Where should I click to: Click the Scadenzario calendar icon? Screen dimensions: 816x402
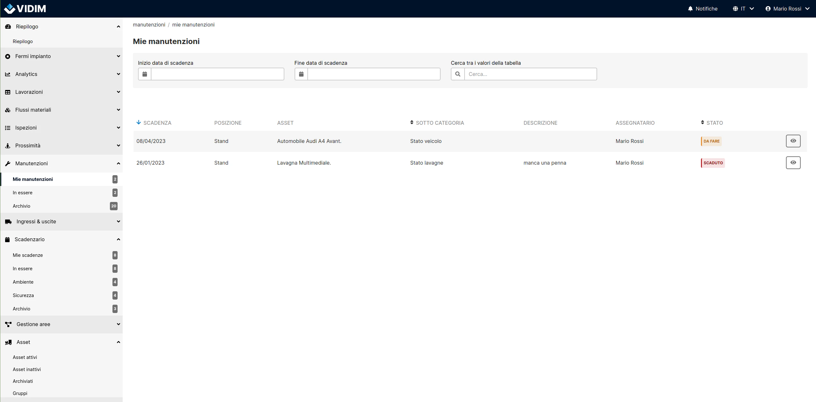(x=8, y=239)
